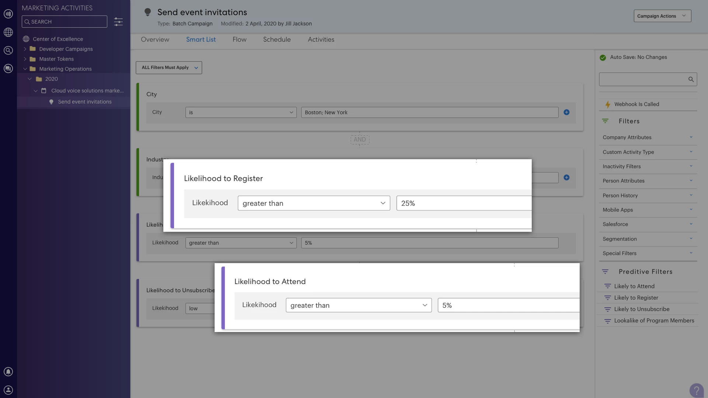The width and height of the screenshot is (708, 398).
Task: Open Likelihood to Attend operator dropdown
Action: (358, 306)
